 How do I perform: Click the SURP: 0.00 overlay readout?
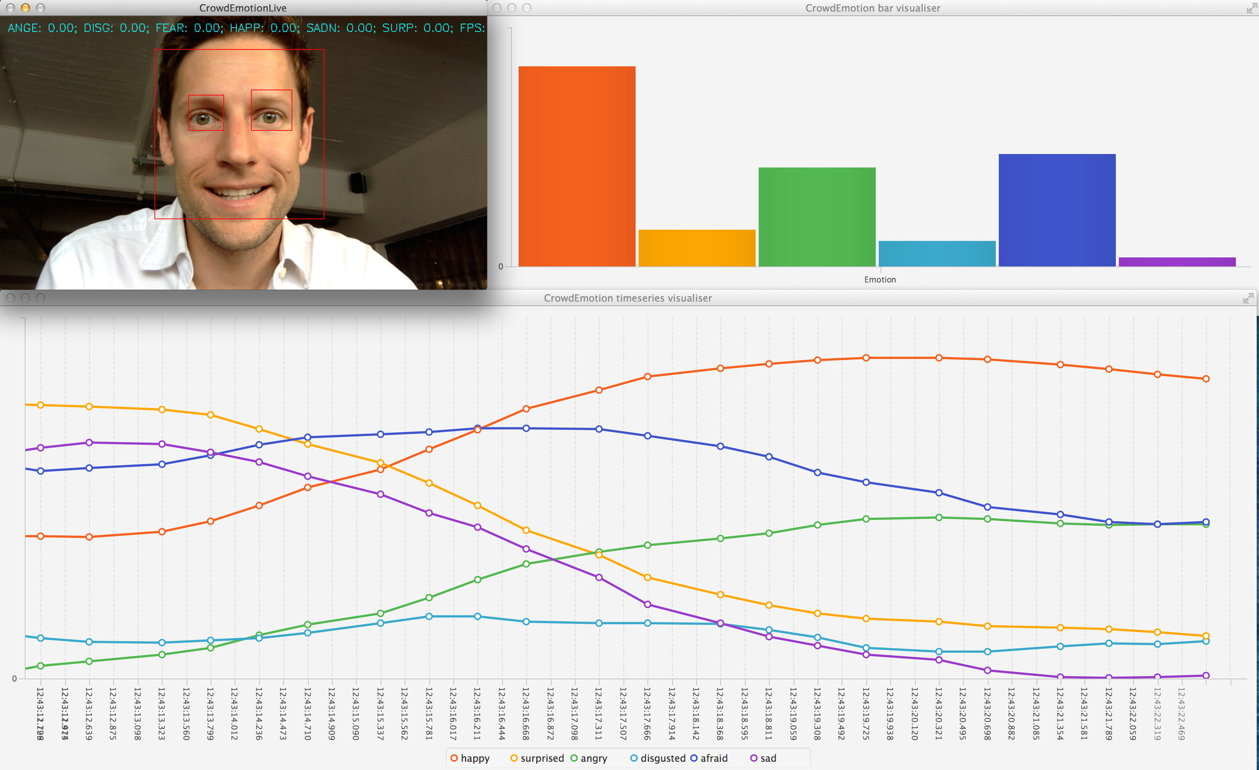(417, 28)
